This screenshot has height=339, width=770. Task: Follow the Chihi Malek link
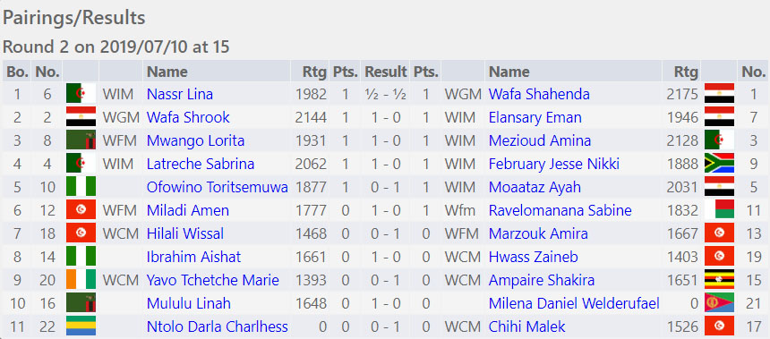pyautogui.click(x=527, y=326)
